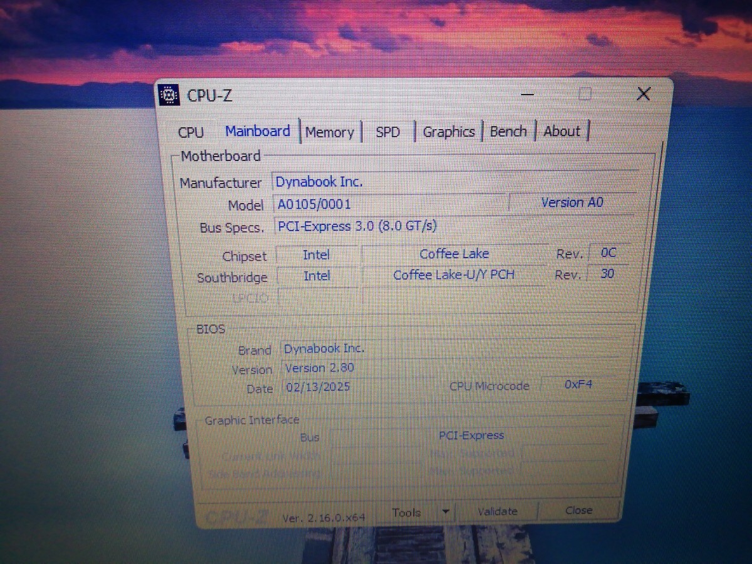Select PCI-Express 3.0 (8.0 GT/s) text
The width and height of the screenshot is (752, 564).
pyautogui.click(x=357, y=226)
